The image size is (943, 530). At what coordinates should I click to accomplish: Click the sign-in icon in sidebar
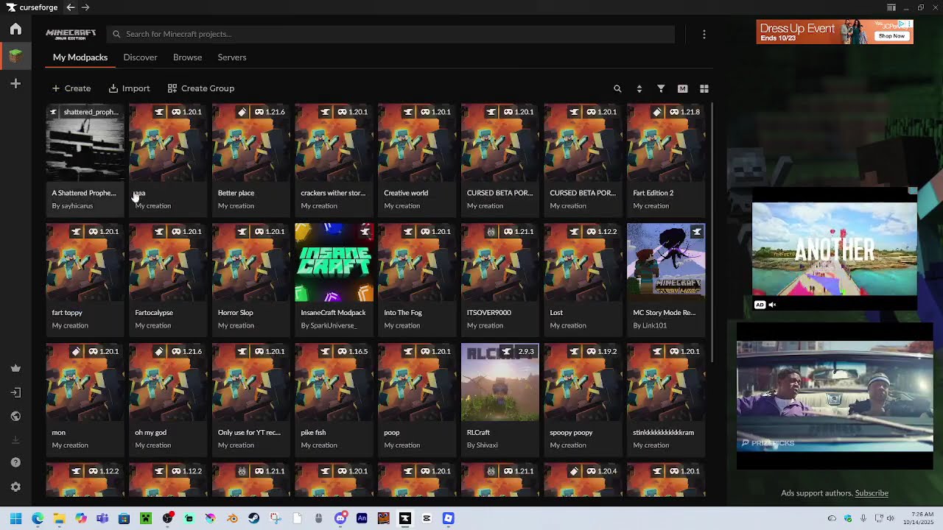15,392
